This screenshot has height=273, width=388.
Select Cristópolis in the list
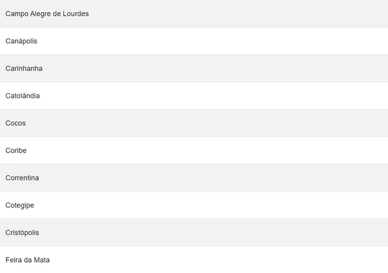[x=23, y=232]
